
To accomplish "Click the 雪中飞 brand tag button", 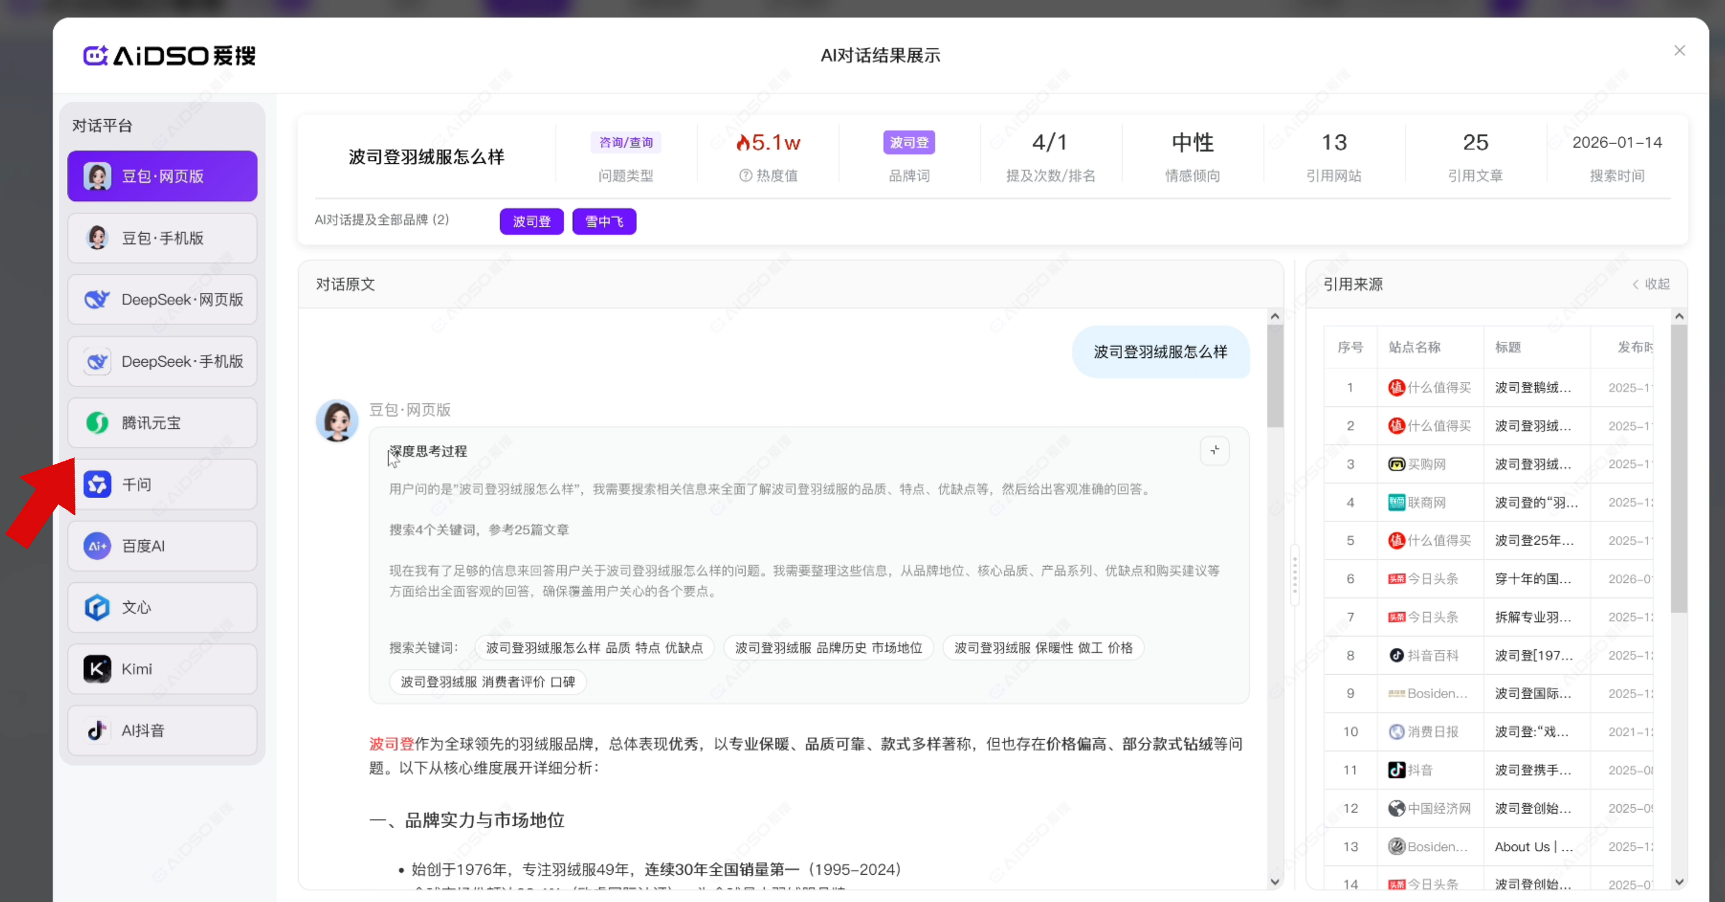I will click(603, 221).
